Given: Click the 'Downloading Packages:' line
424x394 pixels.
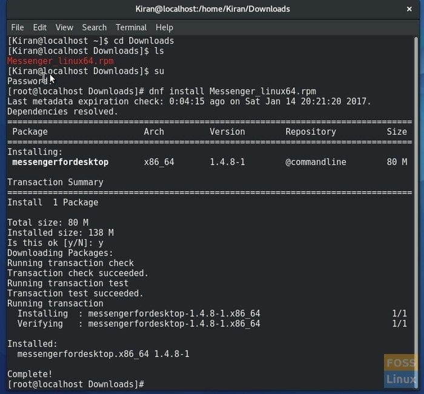Looking at the screenshot, I should click(61, 253).
